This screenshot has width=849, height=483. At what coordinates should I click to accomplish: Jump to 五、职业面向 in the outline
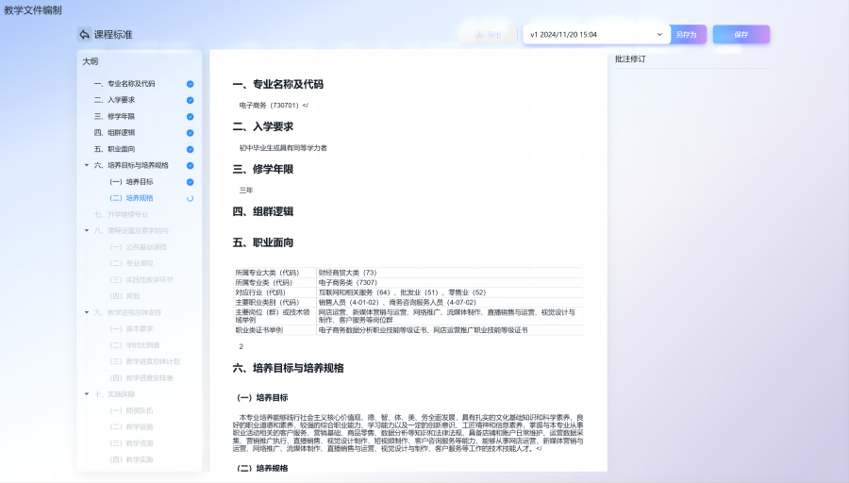[114, 149]
